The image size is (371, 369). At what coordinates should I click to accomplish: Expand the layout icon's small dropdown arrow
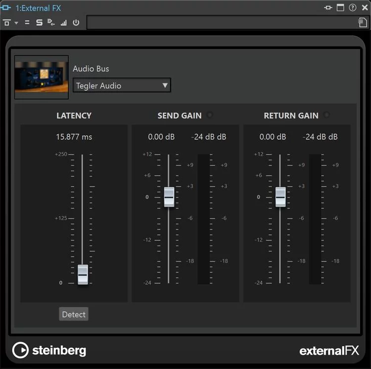[x=16, y=23]
